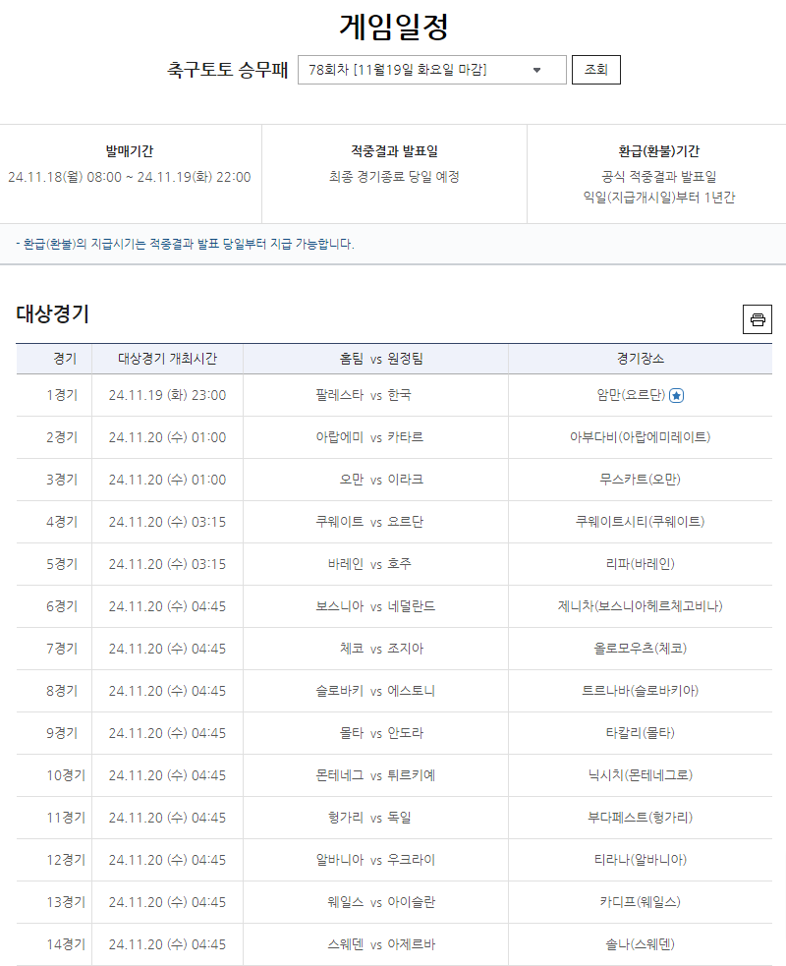Click the 7경기 row label
Screen dimensions: 786x966
(62, 649)
